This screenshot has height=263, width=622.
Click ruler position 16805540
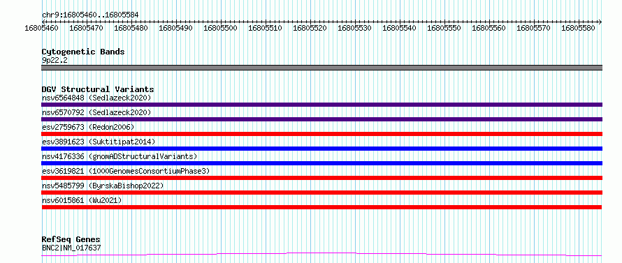point(400,28)
